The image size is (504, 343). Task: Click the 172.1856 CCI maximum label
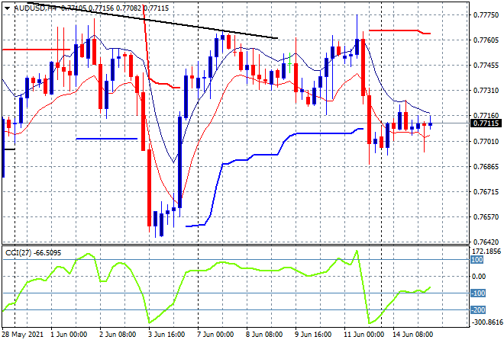(x=486, y=251)
